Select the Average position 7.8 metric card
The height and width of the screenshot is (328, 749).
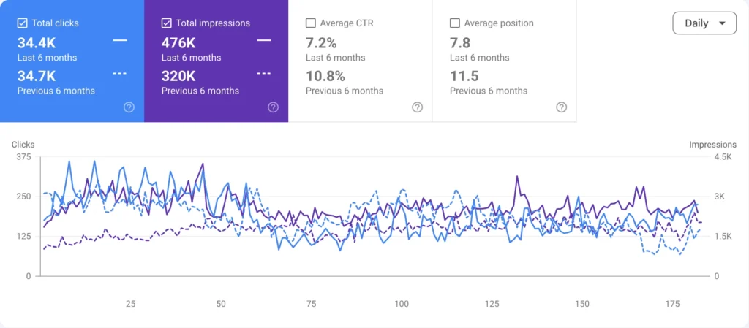coord(505,61)
